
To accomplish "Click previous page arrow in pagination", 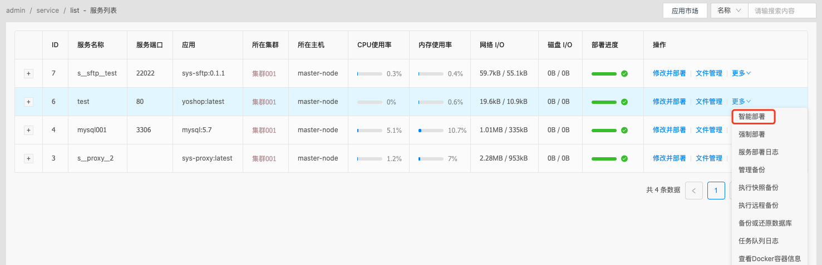I will [x=693, y=190].
